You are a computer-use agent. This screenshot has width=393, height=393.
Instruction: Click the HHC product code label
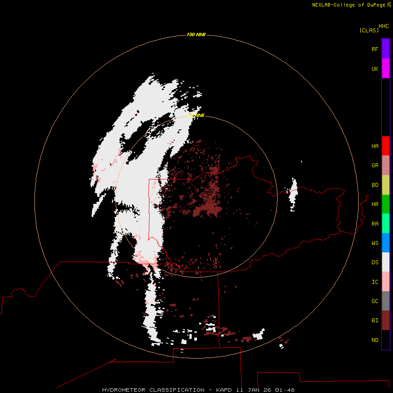pyautogui.click(x=384, y=26)
